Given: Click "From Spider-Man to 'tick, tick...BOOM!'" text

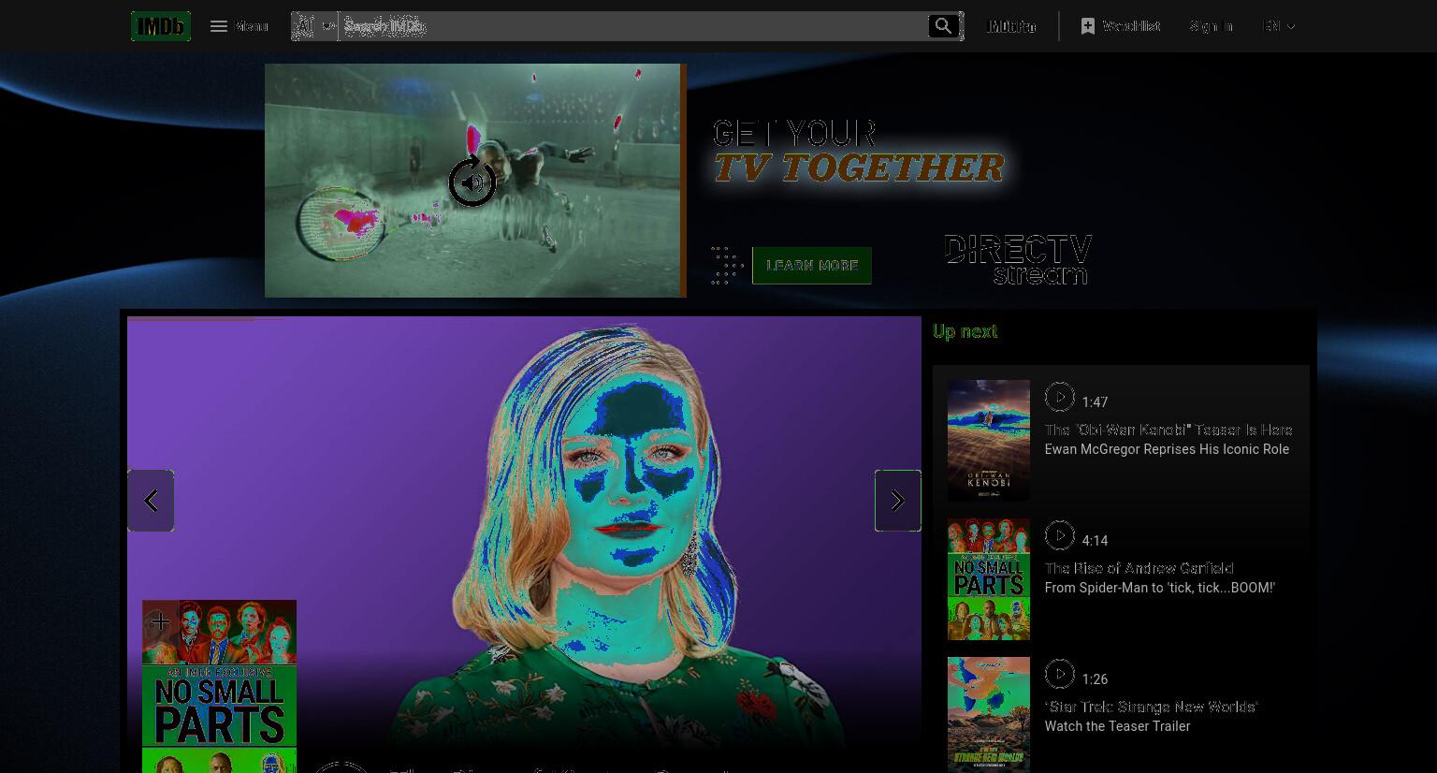Looking at the screenshot, I should 1159,588.
